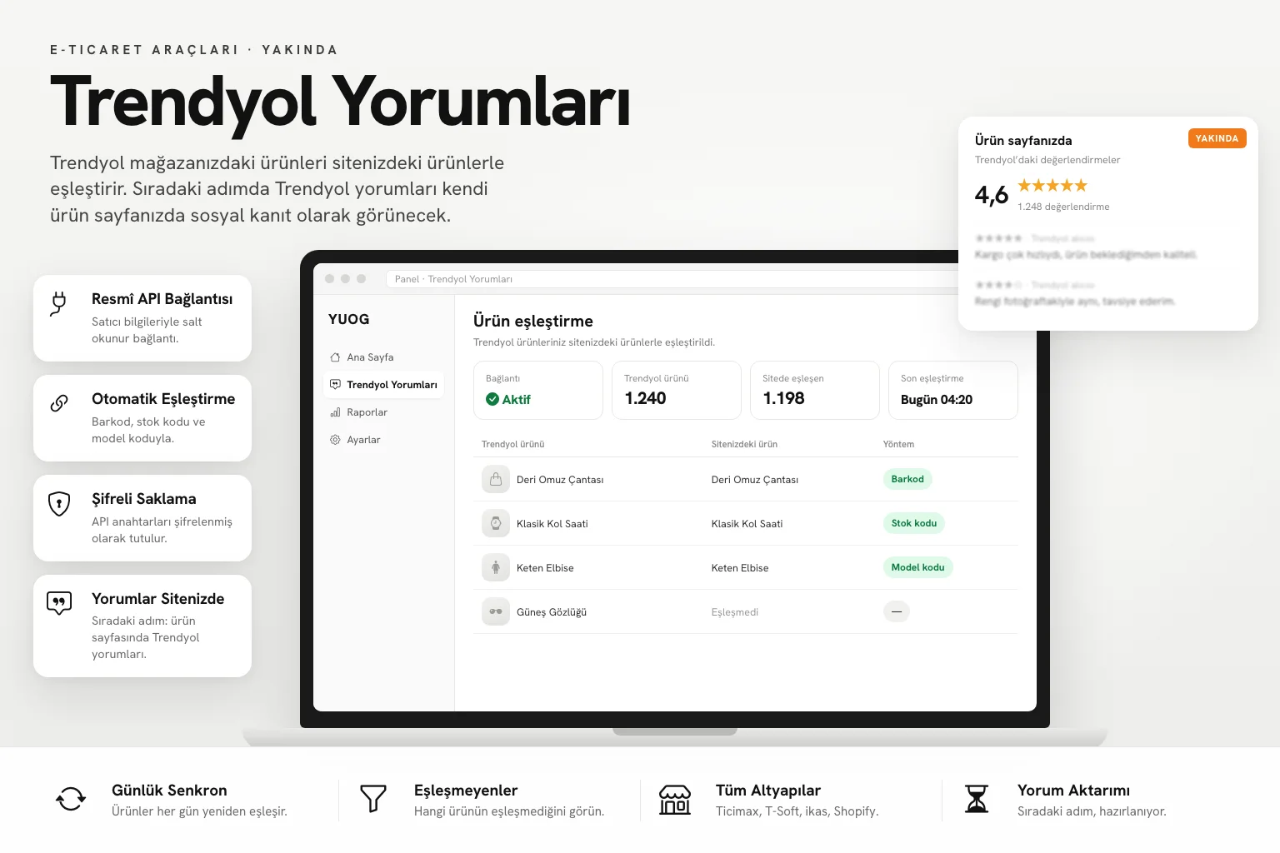Click the funnel icon beside Eşleşmeyenler
The width and height of the screenshot is (1280, 853).
[x=373, y=799]
